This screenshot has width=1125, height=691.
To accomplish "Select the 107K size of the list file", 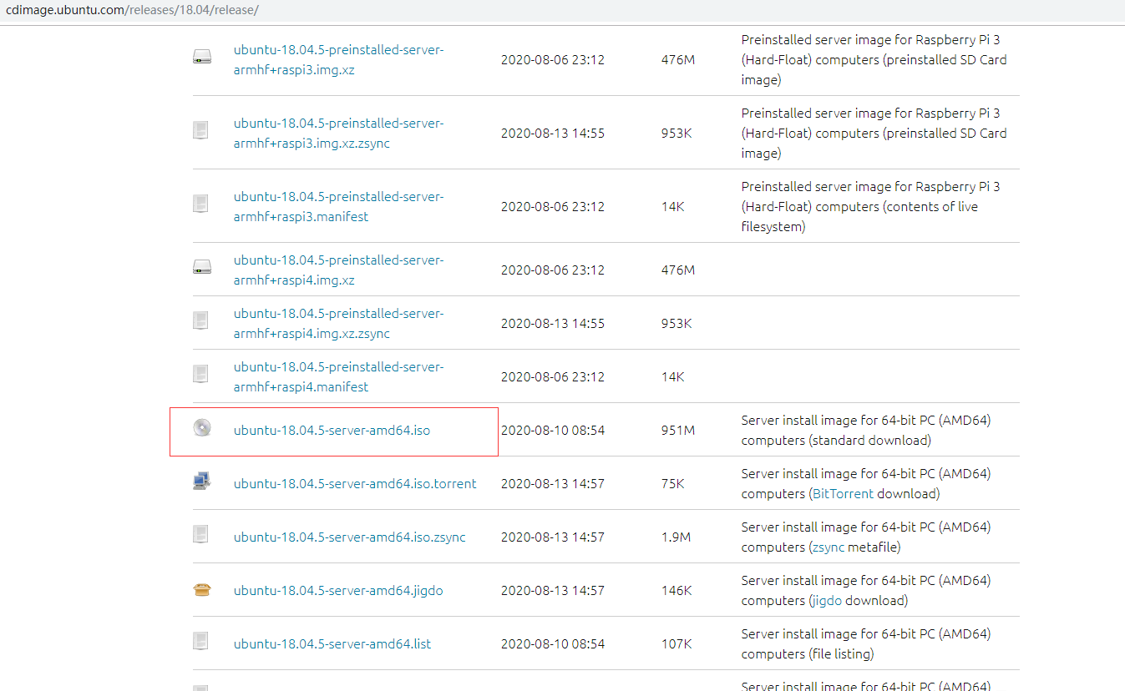I will point(677,644).
